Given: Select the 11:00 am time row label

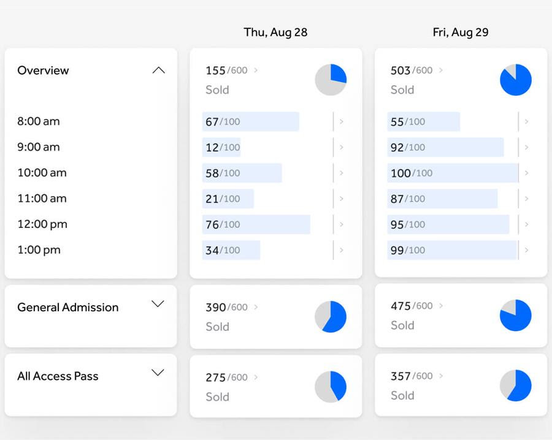Looking at the screenshot, I should point(42,199).
